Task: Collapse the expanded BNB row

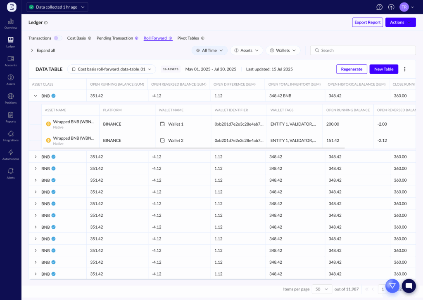Action: coord(36,96)
